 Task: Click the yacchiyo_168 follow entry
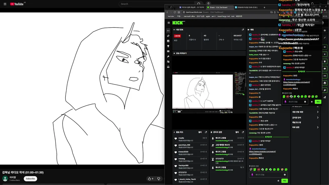pos(190,146)
